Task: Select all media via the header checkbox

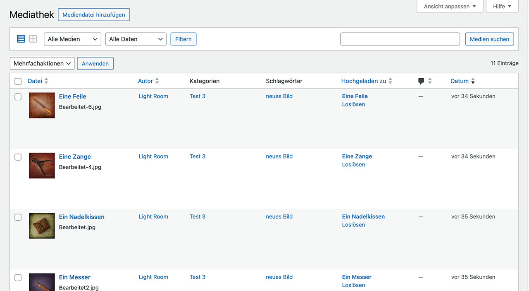Action: coord(18,81)
